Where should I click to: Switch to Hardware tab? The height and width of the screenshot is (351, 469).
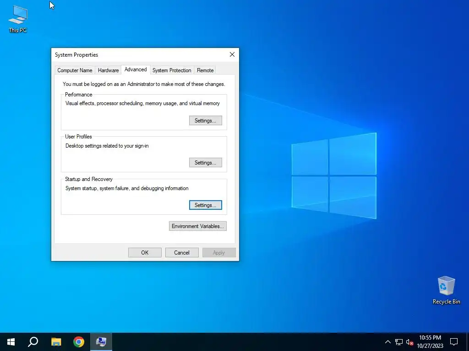point(108,70)
